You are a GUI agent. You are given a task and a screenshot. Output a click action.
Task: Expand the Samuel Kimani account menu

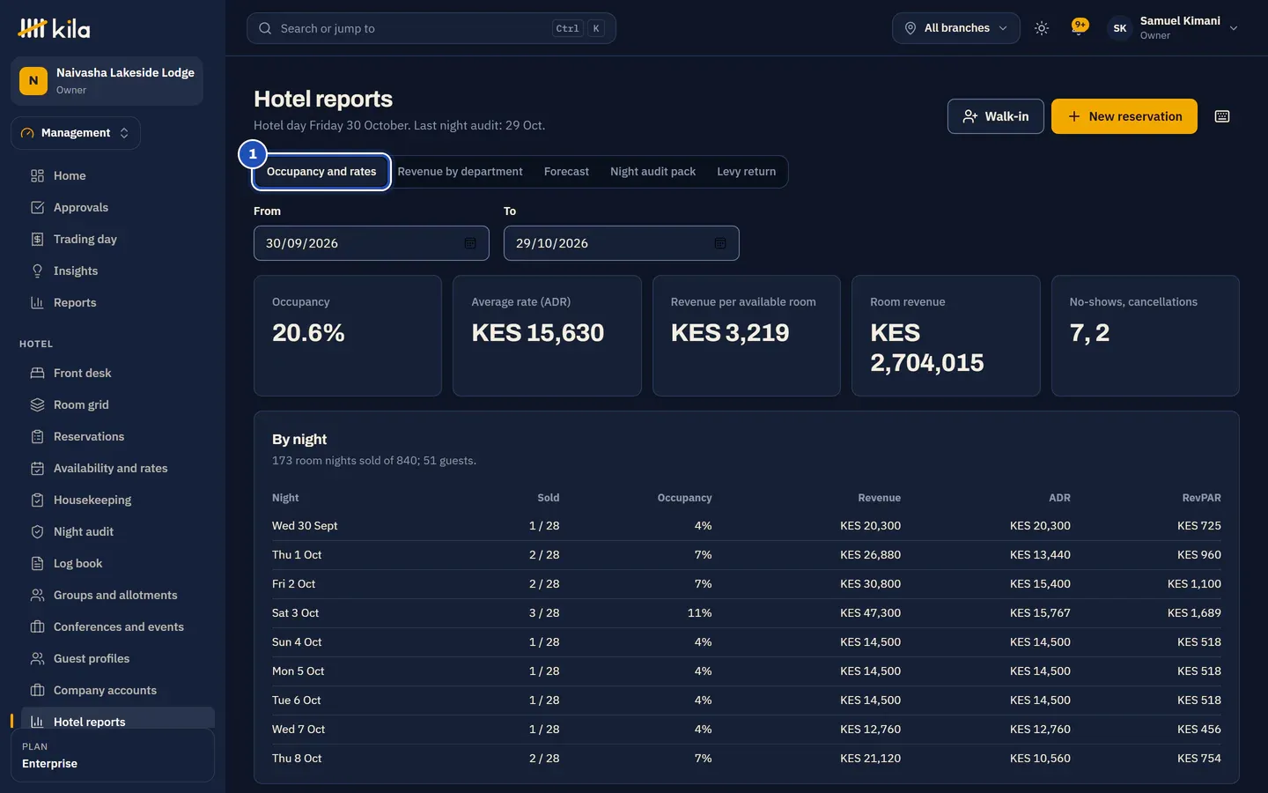click(1174, 28)
